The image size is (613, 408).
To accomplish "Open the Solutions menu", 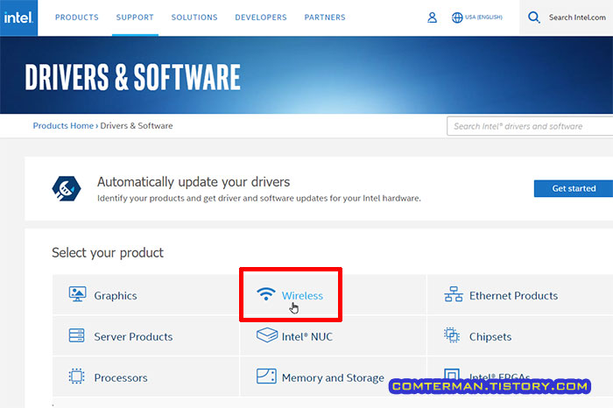I will (x=194, y=18).
